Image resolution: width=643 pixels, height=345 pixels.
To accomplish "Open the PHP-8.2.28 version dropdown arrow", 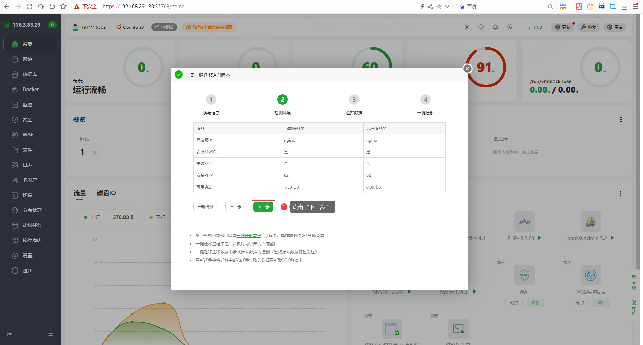I will [539, 238].
